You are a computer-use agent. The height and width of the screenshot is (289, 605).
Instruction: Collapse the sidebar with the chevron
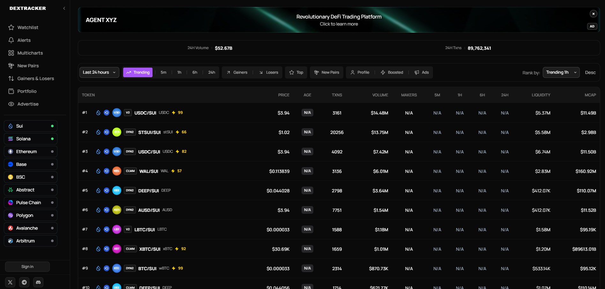coord(64,8)
